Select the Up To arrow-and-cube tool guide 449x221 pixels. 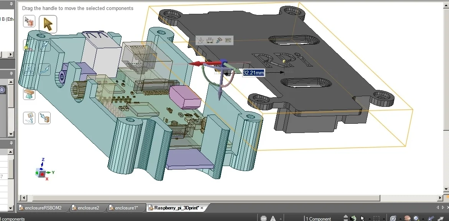click(45, 118)
